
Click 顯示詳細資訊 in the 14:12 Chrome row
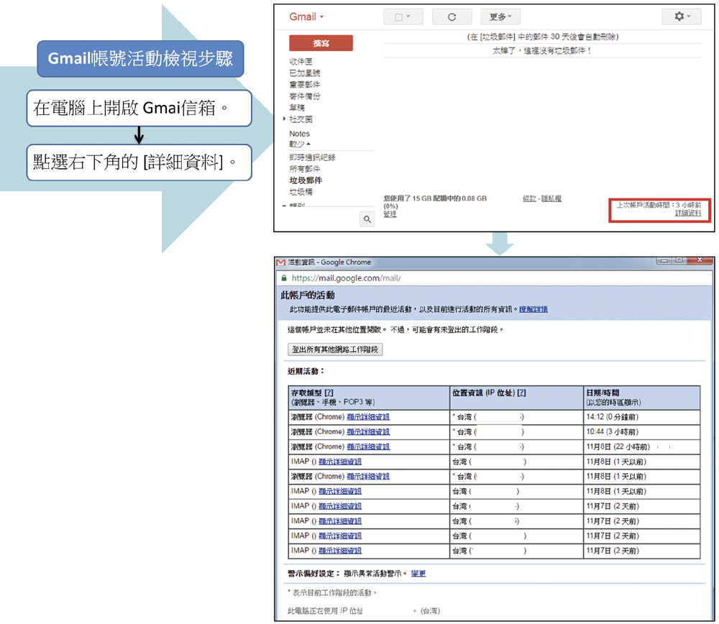pyautogui.click(x=368, y=417)
